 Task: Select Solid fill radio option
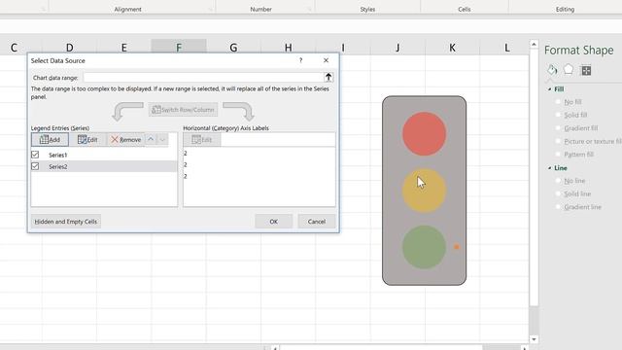tap(558, 115)
